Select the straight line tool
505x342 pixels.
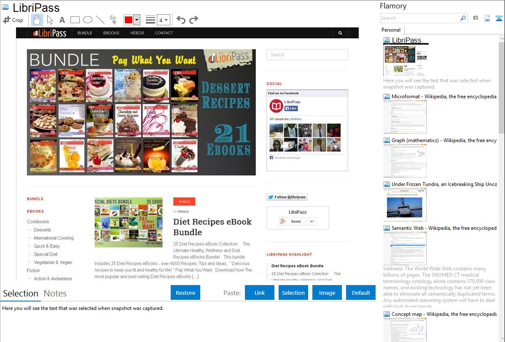tap(100, 20)
